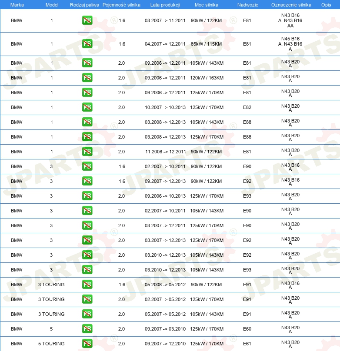Click petrol fuel icon for 90kW/122KM E81 03.2007 row
Viewport: 340px width, 351px height.
coord(87,20)
